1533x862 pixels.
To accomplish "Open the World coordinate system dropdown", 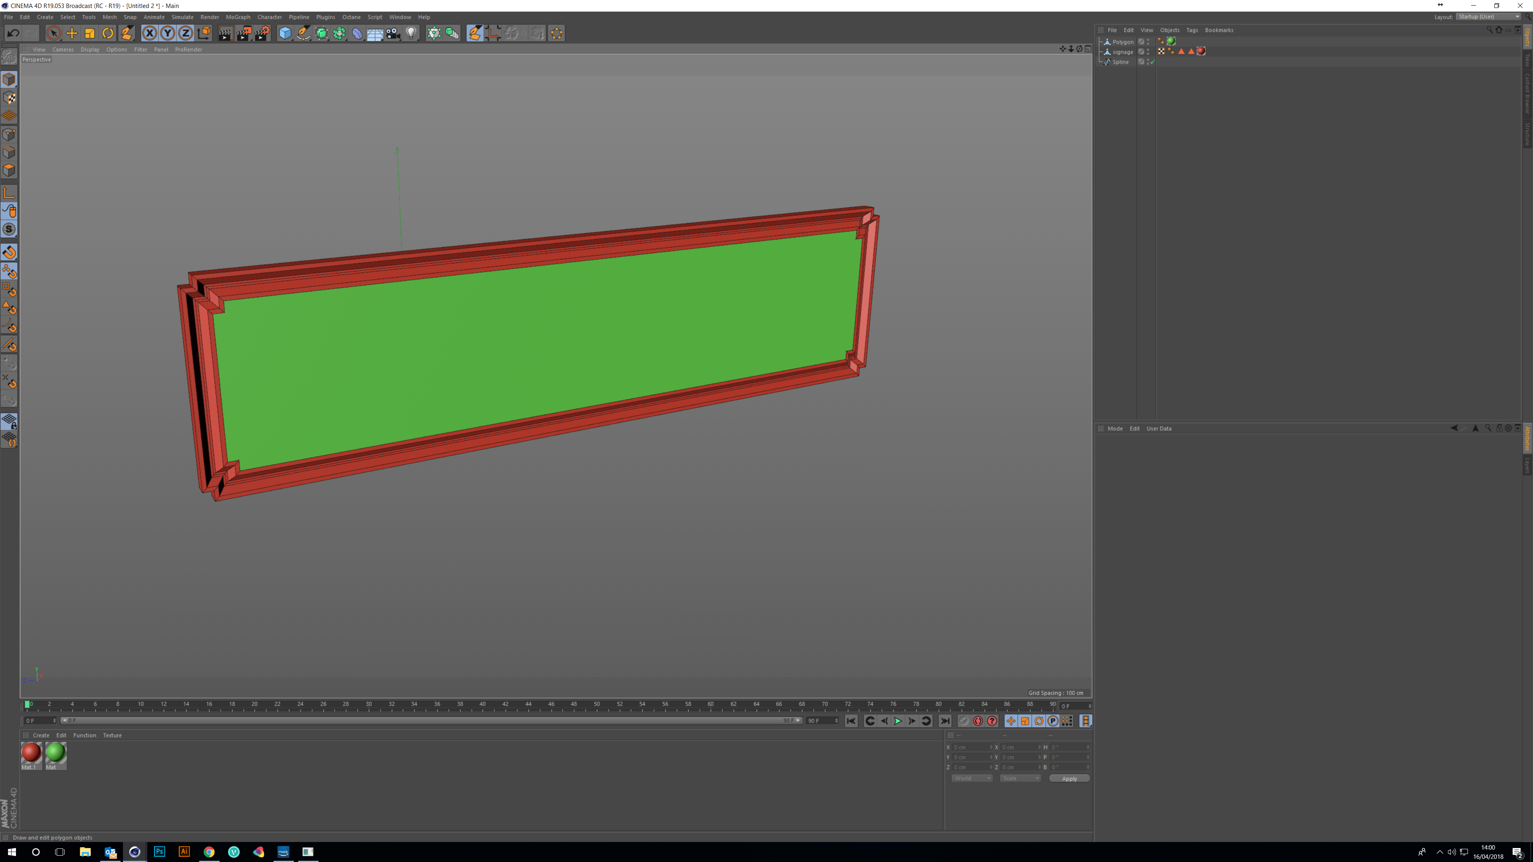I will (x=971, y=778).
